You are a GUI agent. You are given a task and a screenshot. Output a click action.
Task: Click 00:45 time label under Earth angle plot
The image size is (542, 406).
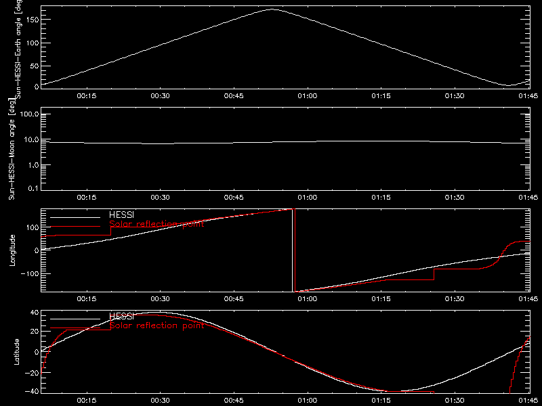point(234,95)
